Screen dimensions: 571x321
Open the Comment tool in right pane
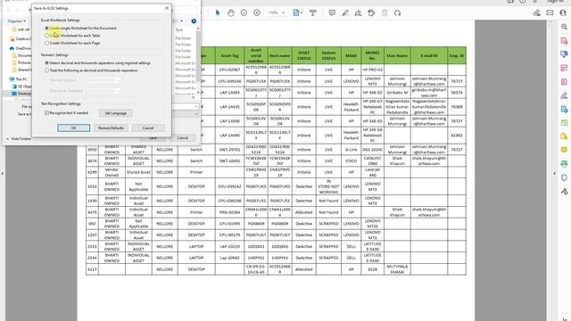click(564, 150)
